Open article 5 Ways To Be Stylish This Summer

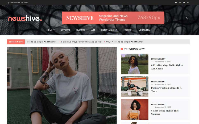coord(165,112)
